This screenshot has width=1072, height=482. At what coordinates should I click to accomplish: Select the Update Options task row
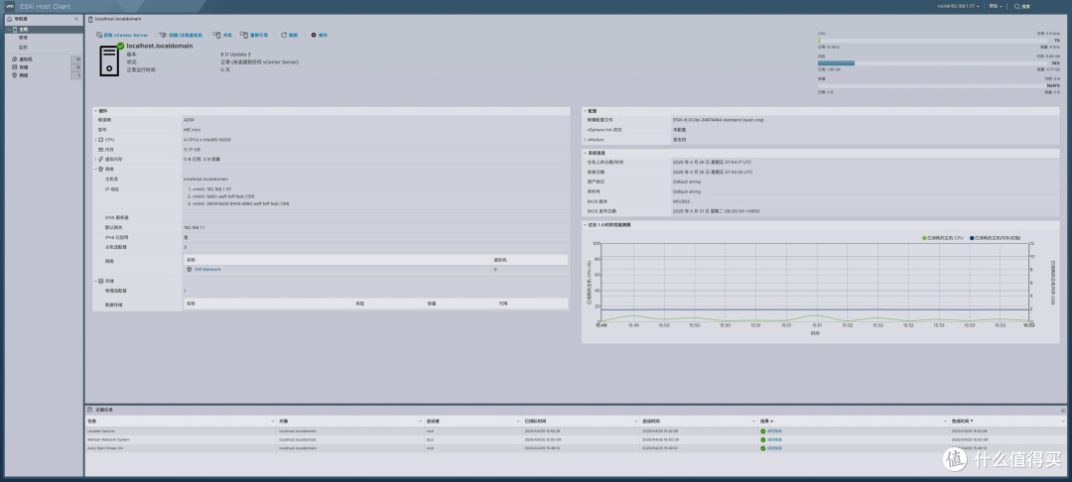(575, 431)
